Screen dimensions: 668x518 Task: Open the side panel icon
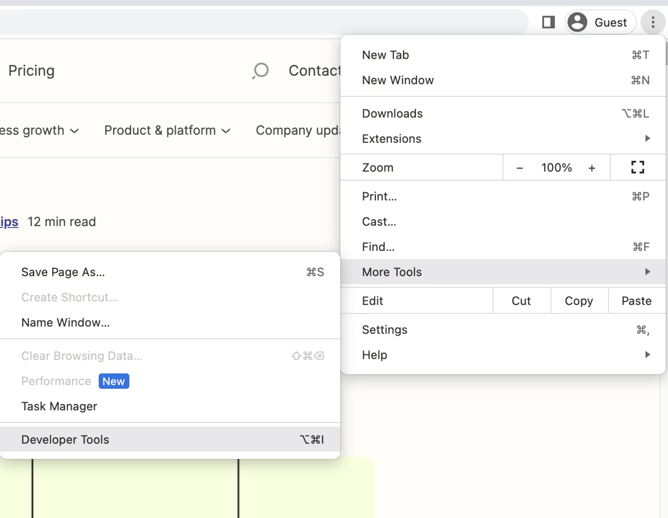(x=548, y=22)
